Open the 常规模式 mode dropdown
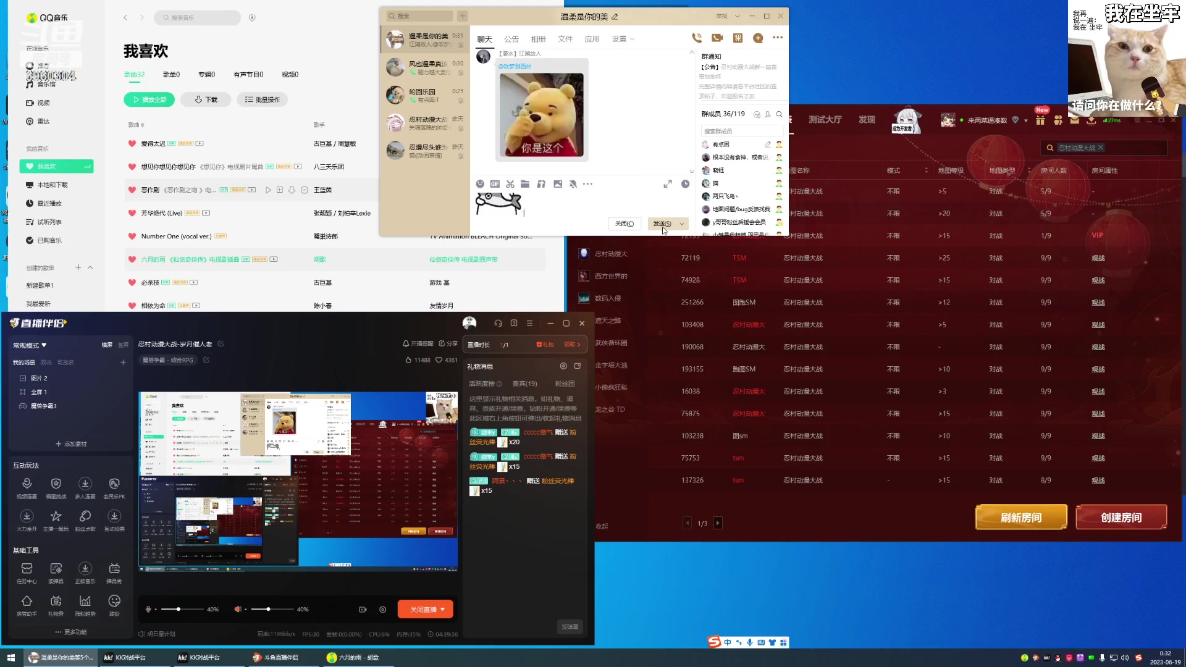Image resolution: width=1186 pixels, height=667 pixels. point(30,345)
